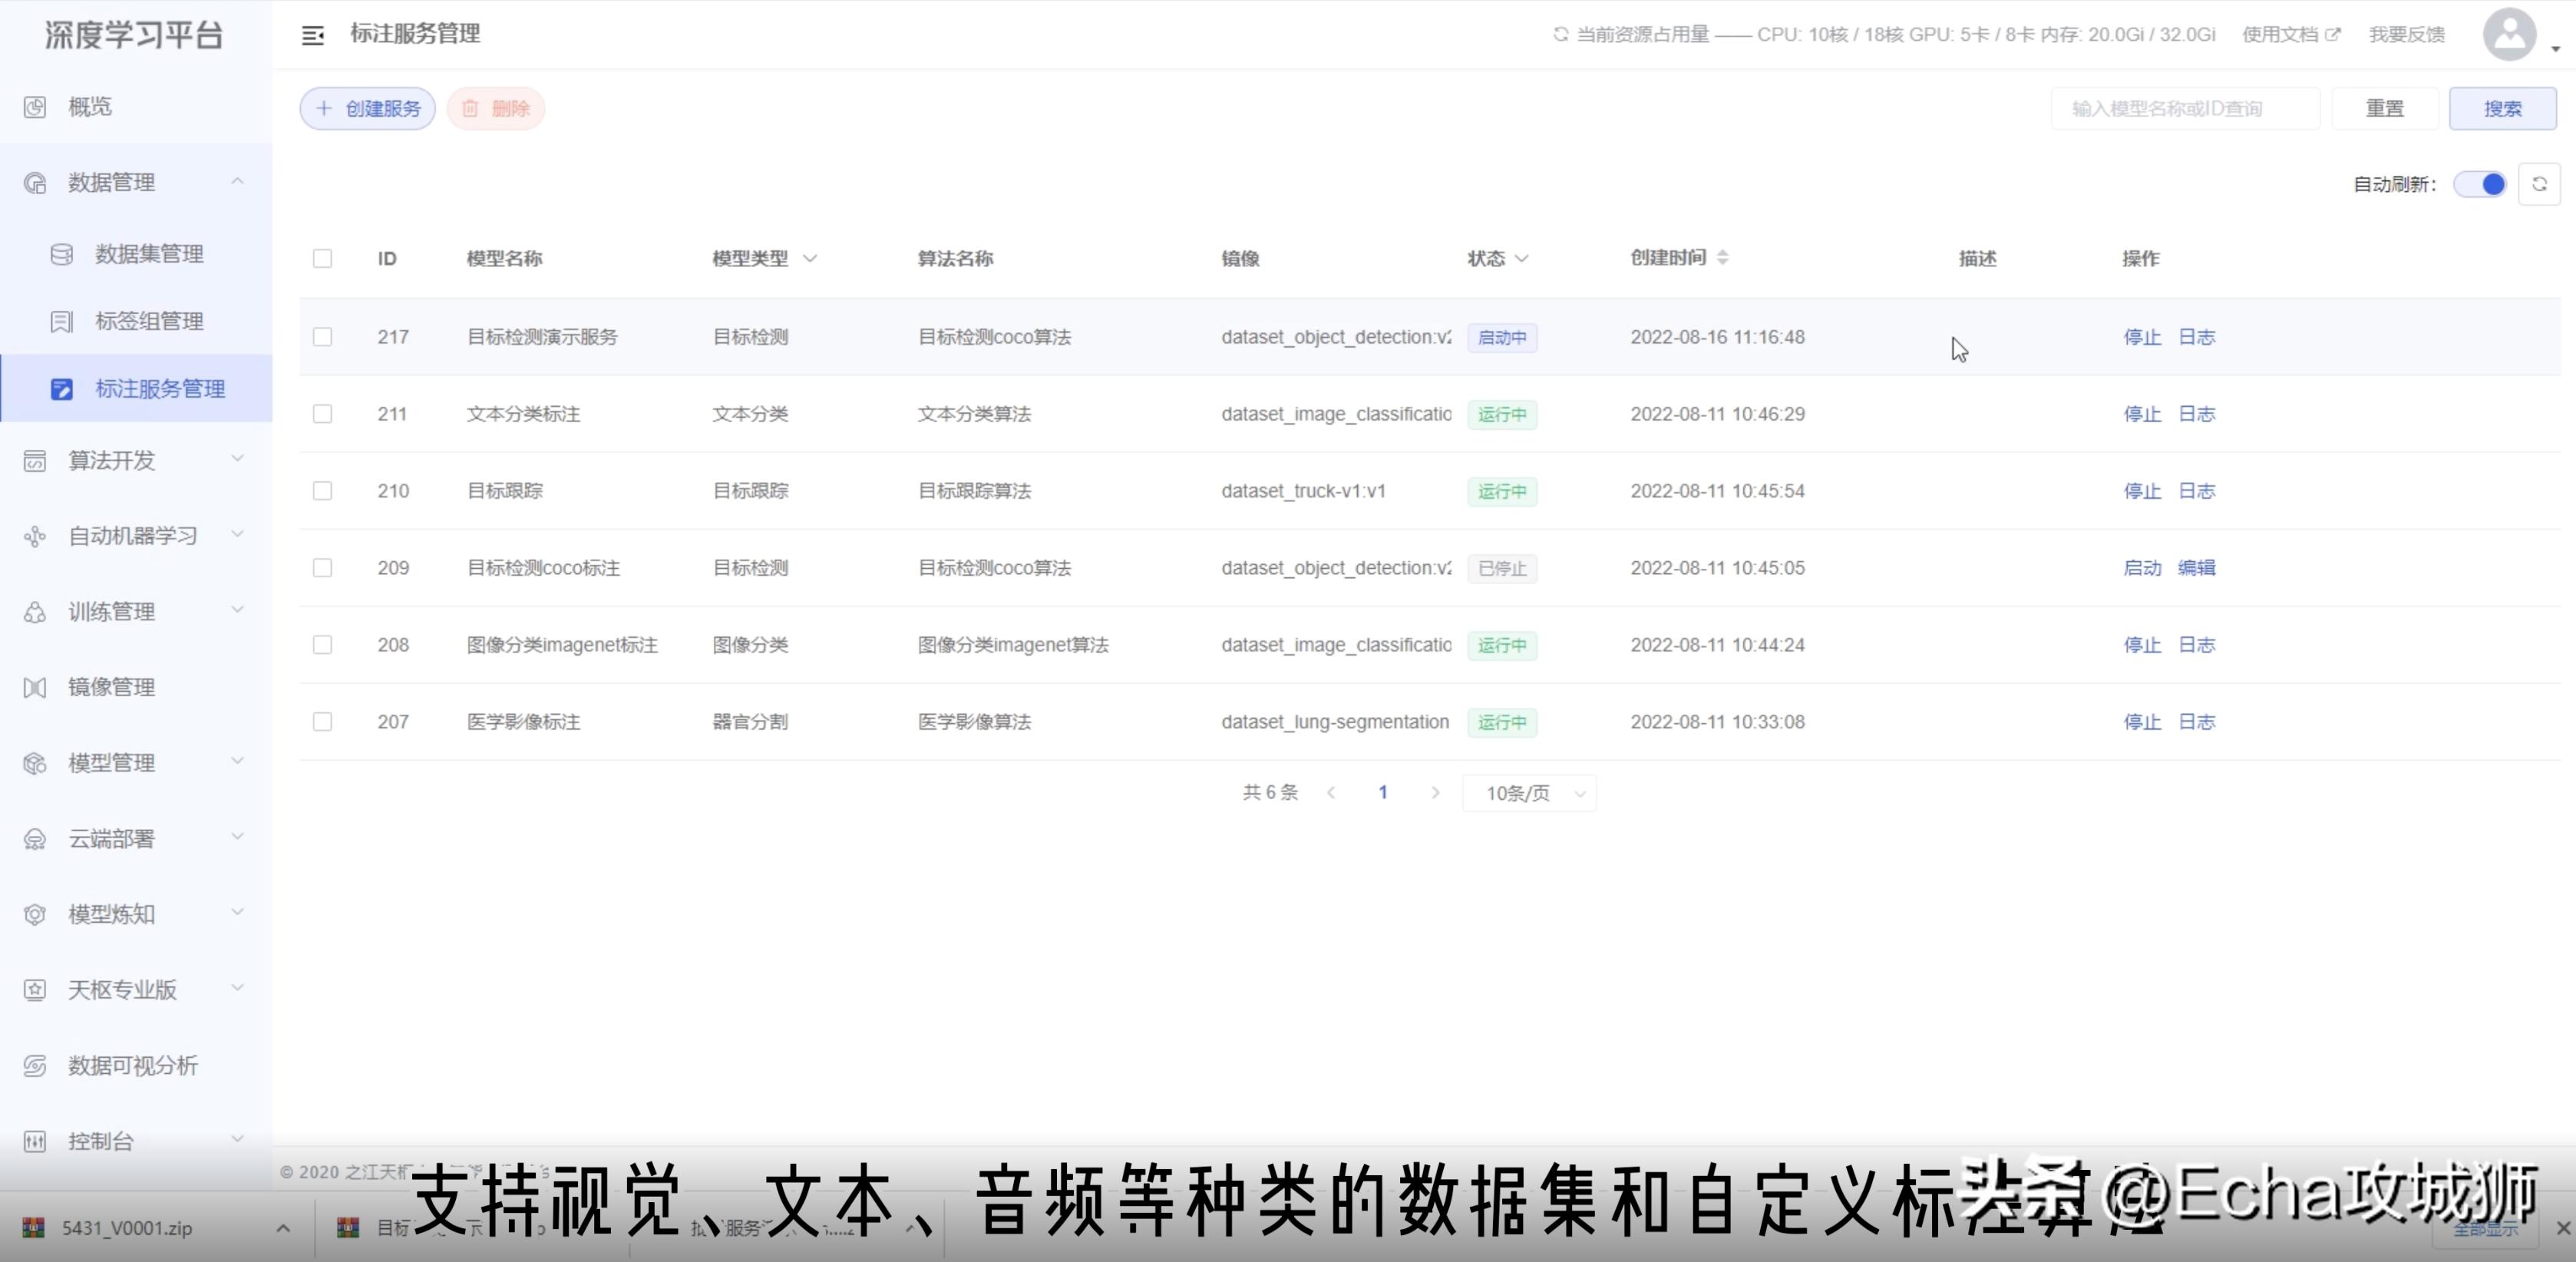Open the 10条/页 page size dropdown
This screenshot has height=1262, width=2576.
(x=1529, y=793)
